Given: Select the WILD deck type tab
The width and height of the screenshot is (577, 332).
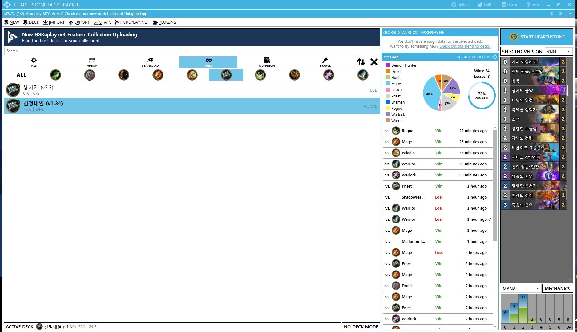Looking at the screenshot, I should (208, 62).
